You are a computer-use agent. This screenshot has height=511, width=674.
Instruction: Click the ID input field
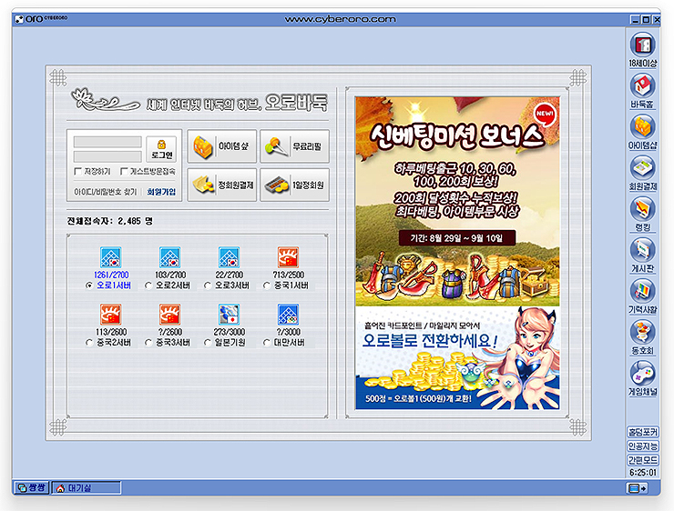(x=107, y=142)
